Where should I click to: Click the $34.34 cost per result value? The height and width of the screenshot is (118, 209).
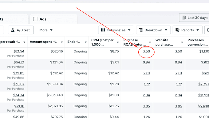[19, 95]
